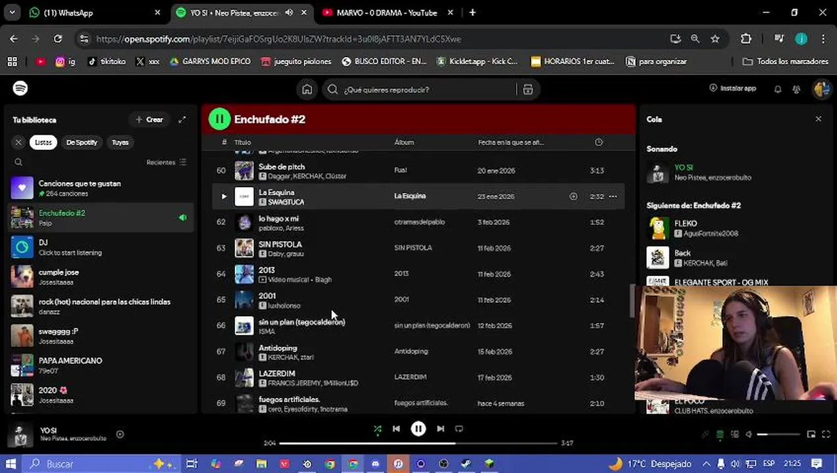Open the DJ item in library

tap(101, 247)
